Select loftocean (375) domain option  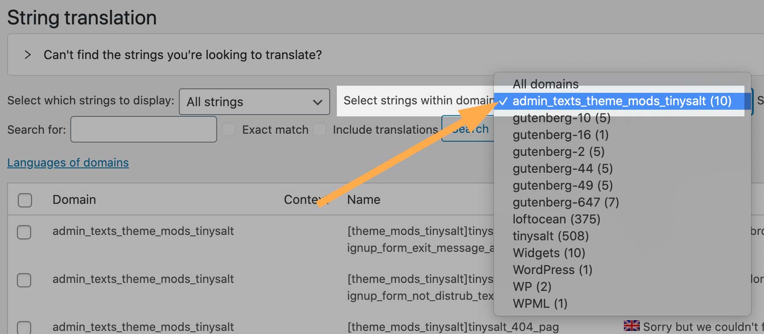556,219
